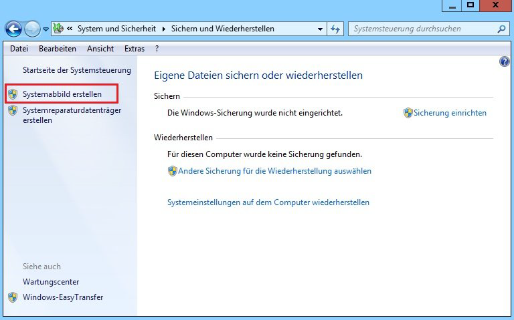Open 'Systemreparaturdatenträger erstellen' link

tap(72, 115)
